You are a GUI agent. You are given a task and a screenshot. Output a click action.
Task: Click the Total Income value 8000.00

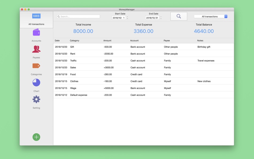pyautogui.click(x=83, y=31)
